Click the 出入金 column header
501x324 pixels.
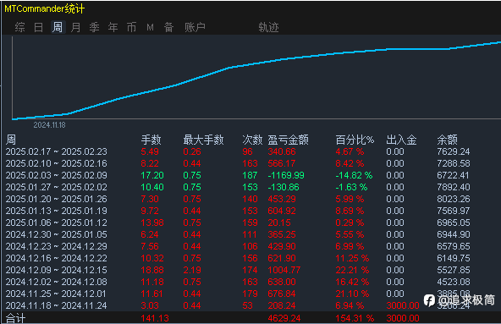(401, 140)
